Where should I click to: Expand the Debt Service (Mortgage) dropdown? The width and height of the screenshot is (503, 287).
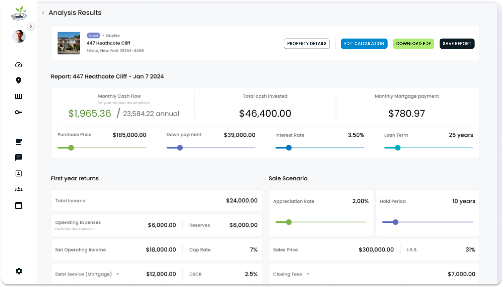click(x=117, y=274)
